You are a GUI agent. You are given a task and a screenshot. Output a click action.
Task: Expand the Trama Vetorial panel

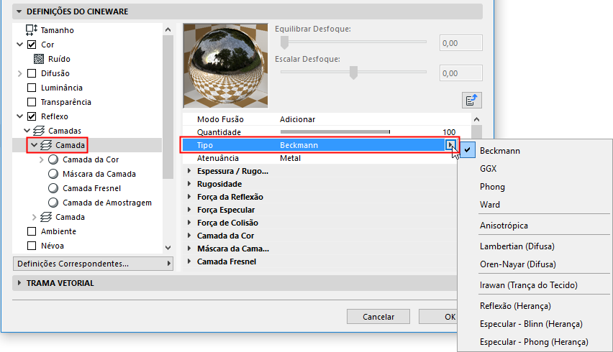[x=19, y=283]
